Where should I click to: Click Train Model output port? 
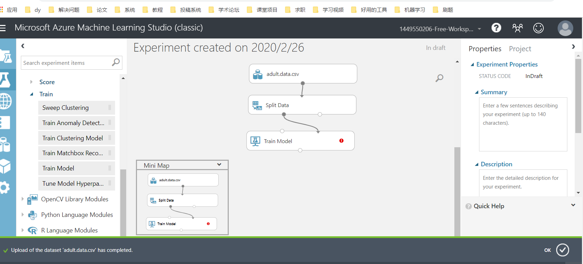click(x=300, y=150)
